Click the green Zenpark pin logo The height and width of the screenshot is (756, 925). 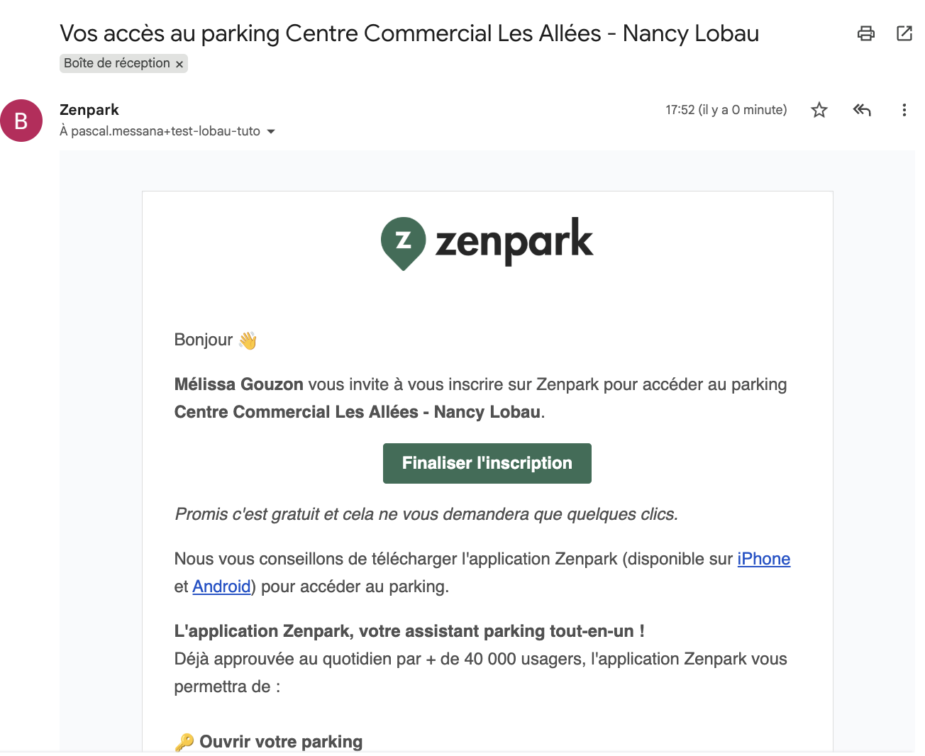point(403,243)
